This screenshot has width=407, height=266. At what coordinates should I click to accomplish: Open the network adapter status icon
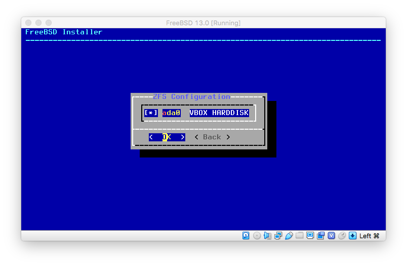[x=278, y=236]
